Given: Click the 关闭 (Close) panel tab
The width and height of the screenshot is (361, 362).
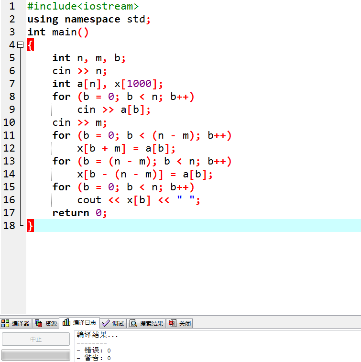Looking at the screenshot, I should tap(180, 323).
